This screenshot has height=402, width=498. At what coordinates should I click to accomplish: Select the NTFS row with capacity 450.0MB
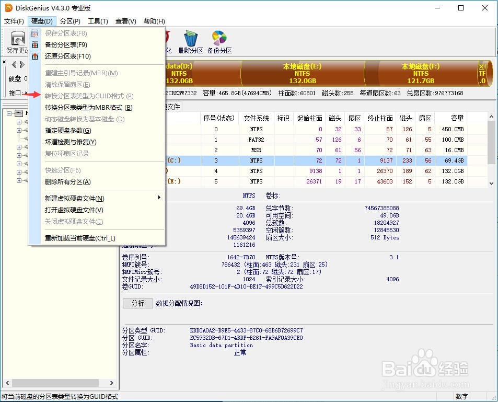(x=316, y=129)
